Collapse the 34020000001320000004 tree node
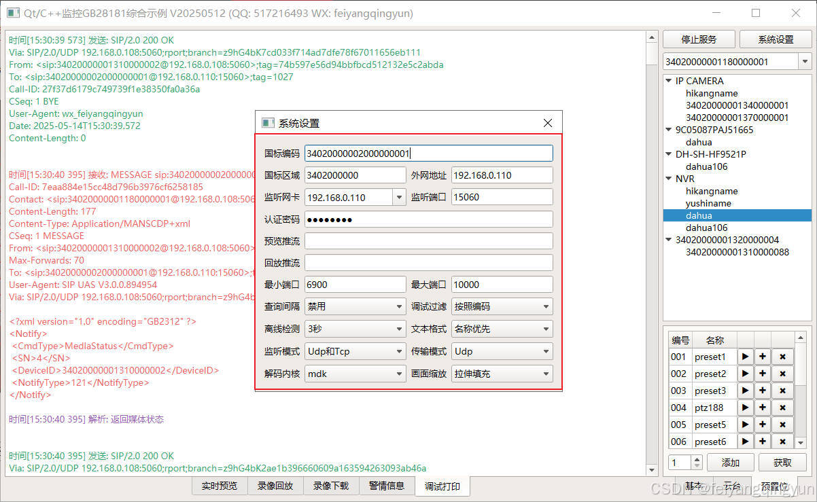Viewport: 817px width, 502px height. coord(669,240)
